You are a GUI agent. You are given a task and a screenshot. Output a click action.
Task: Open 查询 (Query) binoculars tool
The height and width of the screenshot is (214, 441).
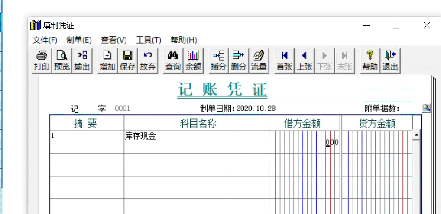pos(173,61)
